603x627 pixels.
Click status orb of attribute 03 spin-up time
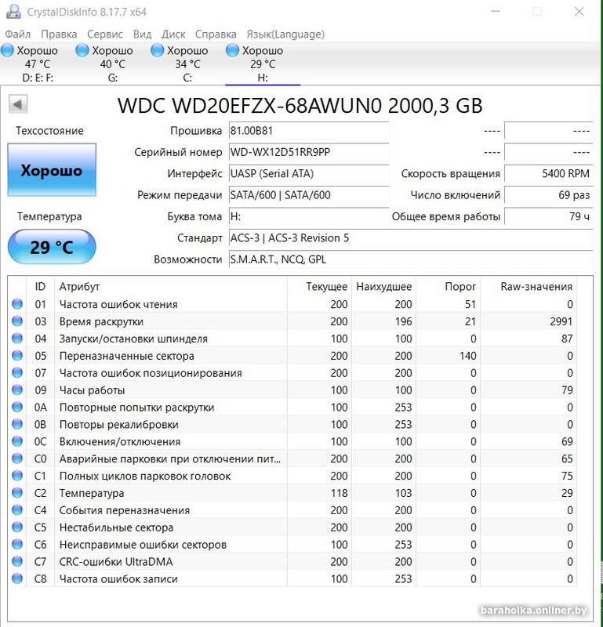click(x=17, y=321)
